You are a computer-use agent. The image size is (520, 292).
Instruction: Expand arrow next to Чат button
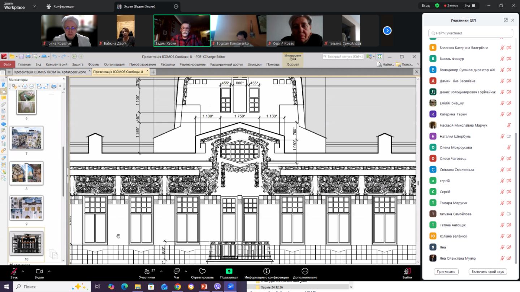(186, 271)
